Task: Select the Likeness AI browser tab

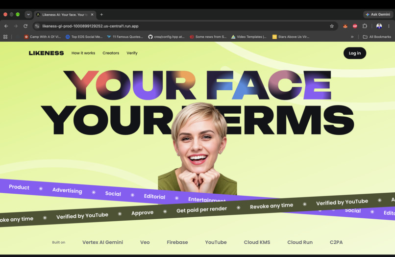Action: (x=65, y=15)
